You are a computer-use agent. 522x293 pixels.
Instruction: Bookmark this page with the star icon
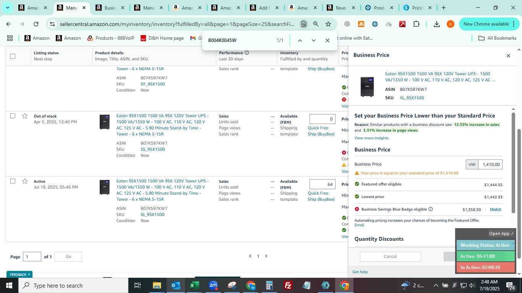tap(328, 24)
